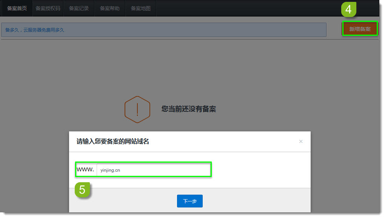Image resolution: width=385 pixels, height=218 pixels.
Task: Click the 您当前还没有备案 message
Action: pos(189,109)
